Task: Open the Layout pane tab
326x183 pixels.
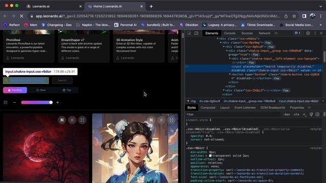Action: point(225,107)
